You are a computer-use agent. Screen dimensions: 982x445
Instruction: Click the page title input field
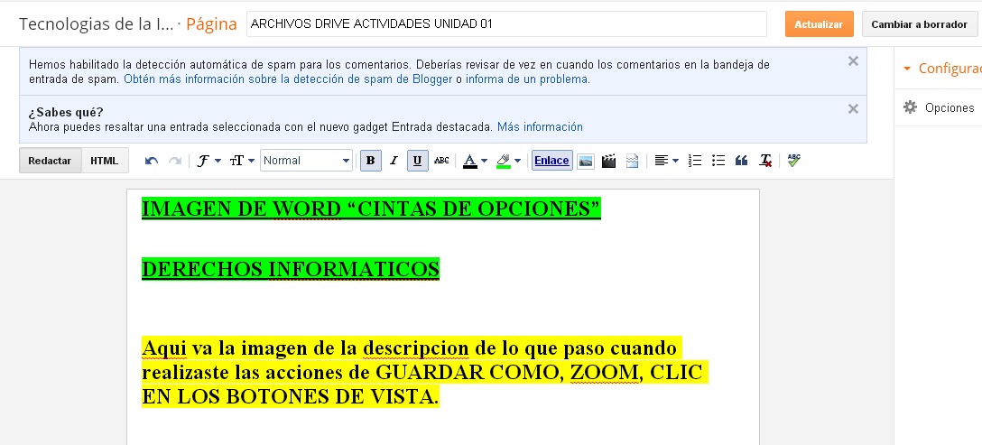pos(506,24)
